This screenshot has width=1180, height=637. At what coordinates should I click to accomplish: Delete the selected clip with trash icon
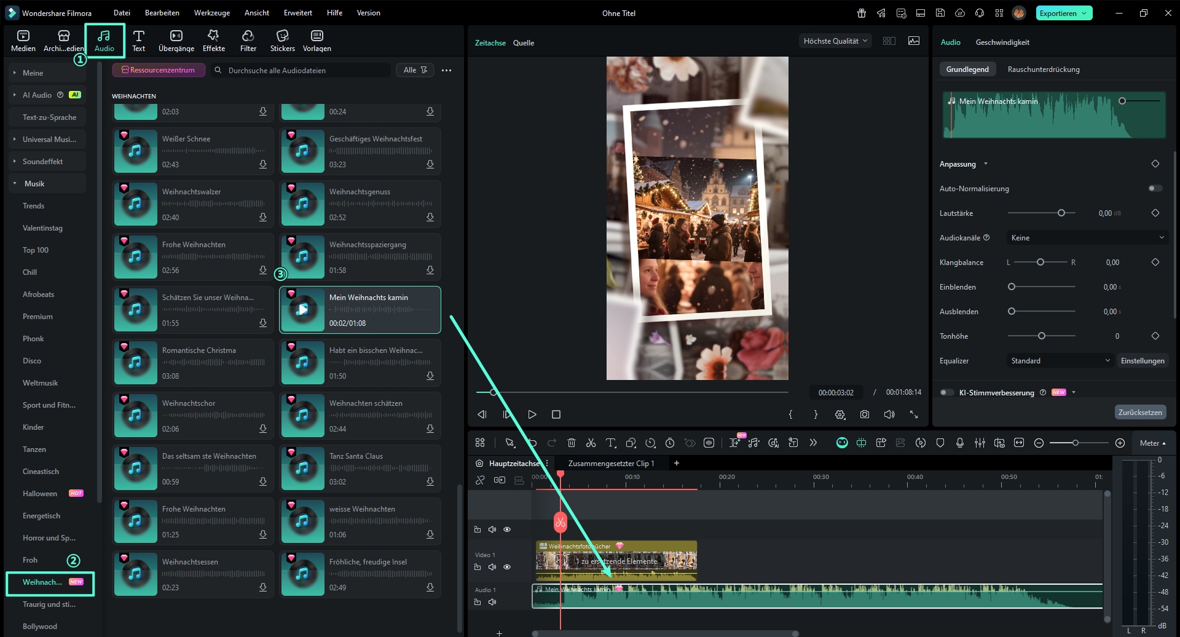point(571,443)
